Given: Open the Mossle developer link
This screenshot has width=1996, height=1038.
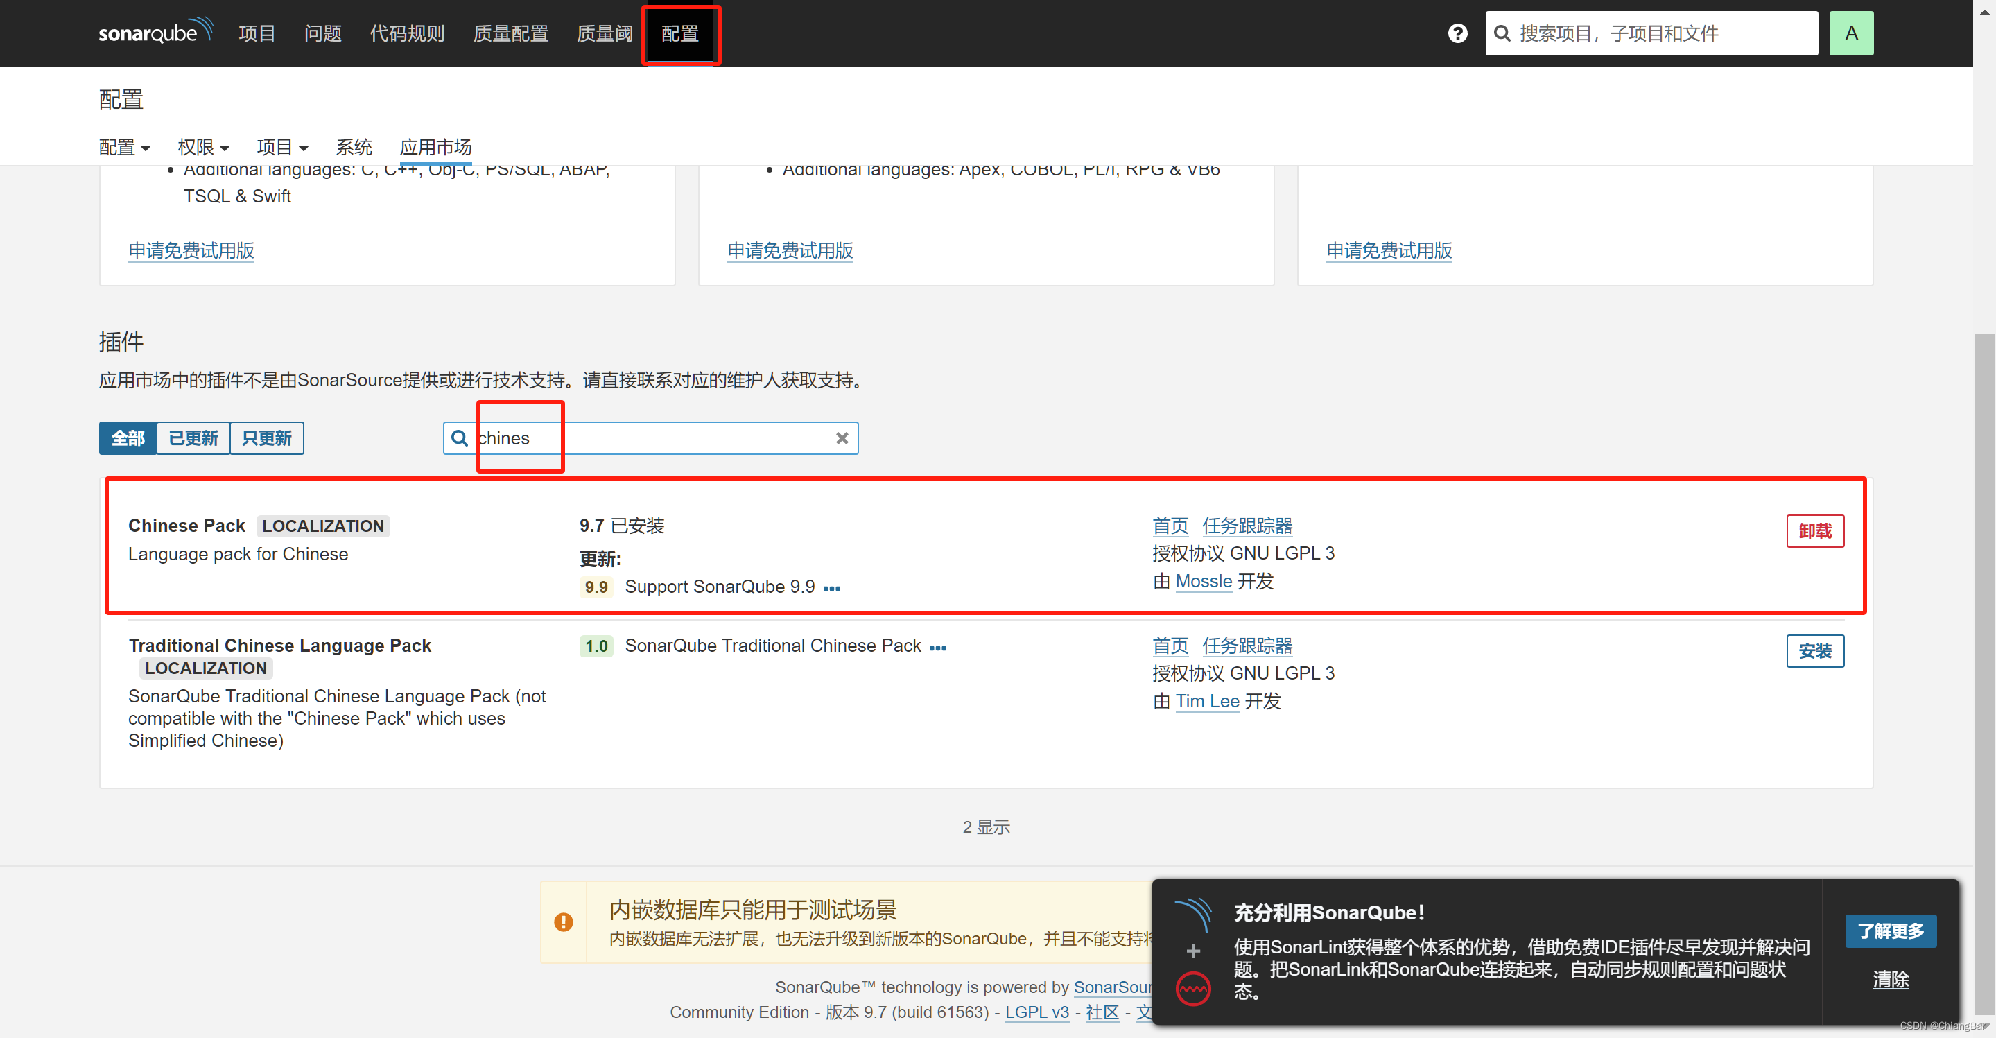Looking at the screenshot, I should [1204, 581].
